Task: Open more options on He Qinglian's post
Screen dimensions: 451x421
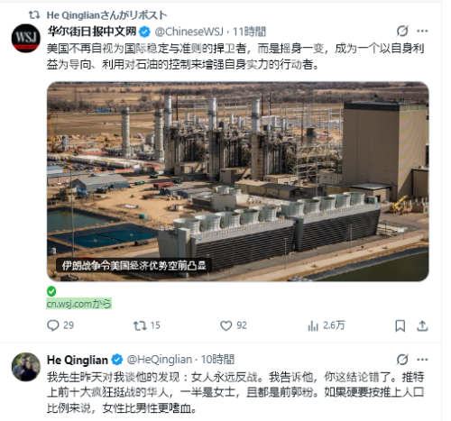Action: 422,360
